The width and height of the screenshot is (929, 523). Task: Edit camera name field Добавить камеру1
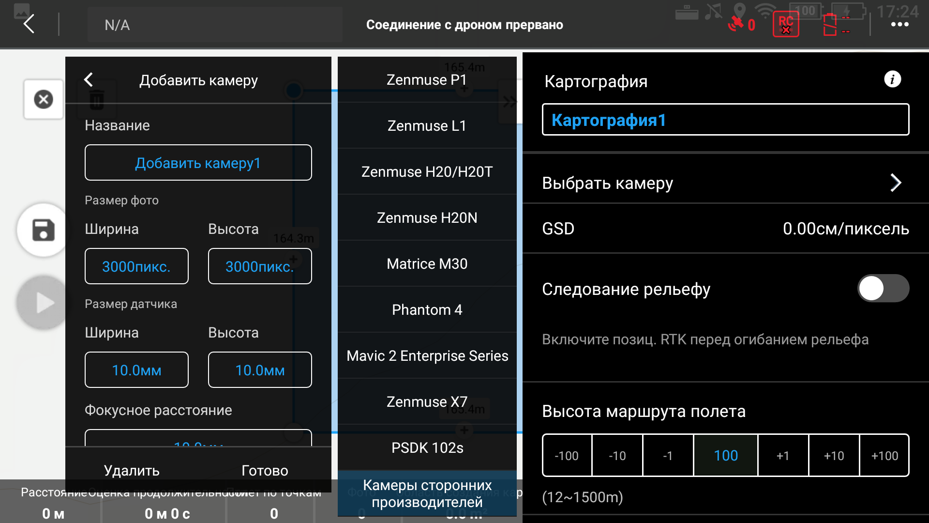(198, 163)
